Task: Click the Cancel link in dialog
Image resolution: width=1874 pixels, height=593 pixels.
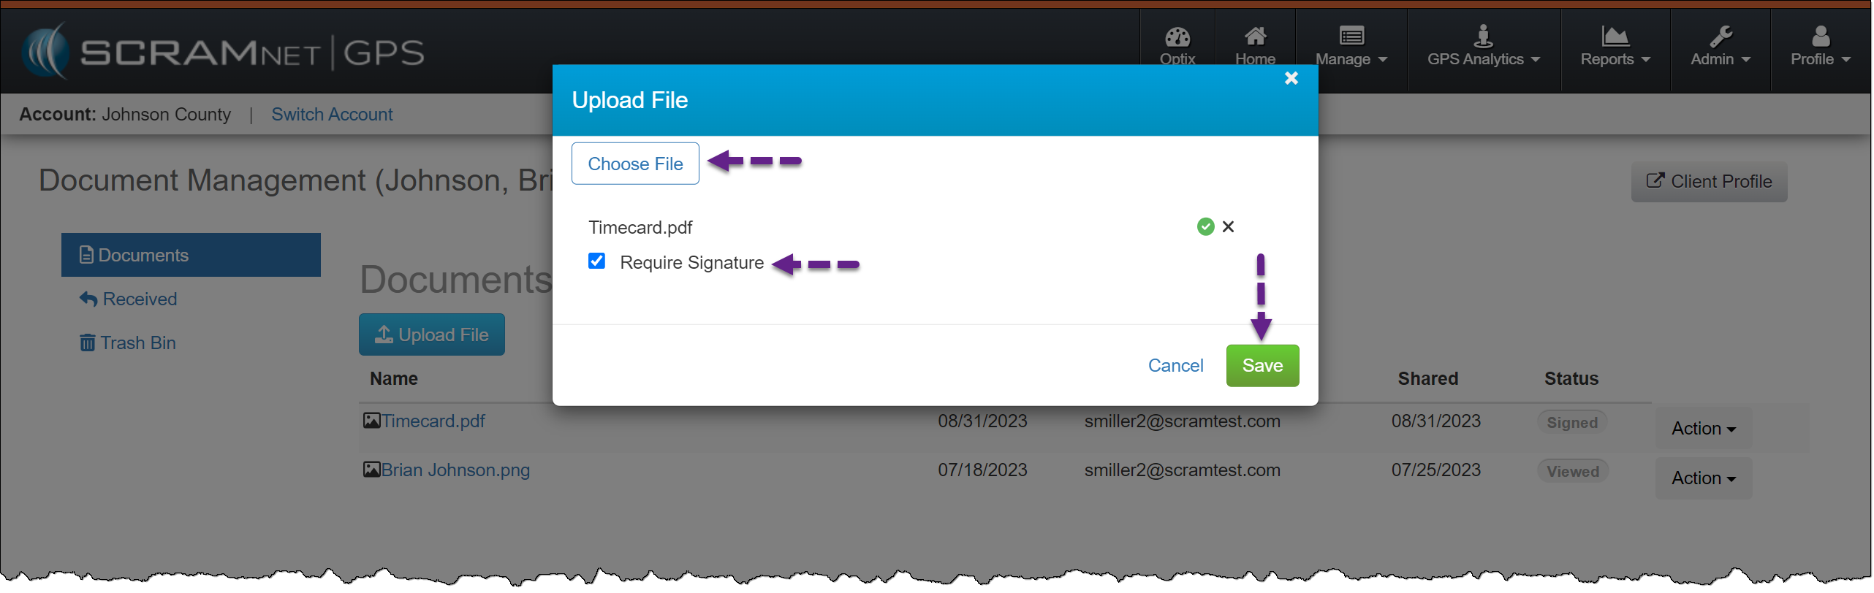Action: coord(1175,366)
